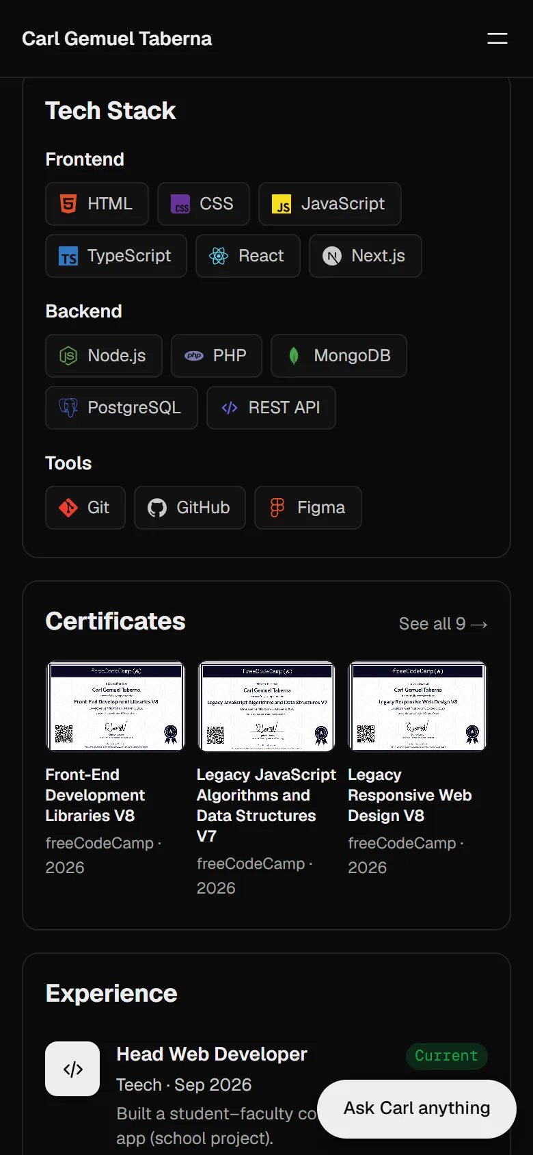This screenshot has width=533, height=1155.
Task: Click the Next.js label text
Action: 378,256
